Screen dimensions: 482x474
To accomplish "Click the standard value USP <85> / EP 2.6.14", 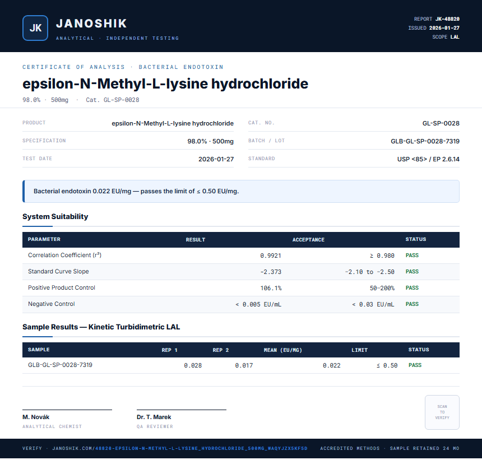I will pyautogui.click(x=428, y=159).
